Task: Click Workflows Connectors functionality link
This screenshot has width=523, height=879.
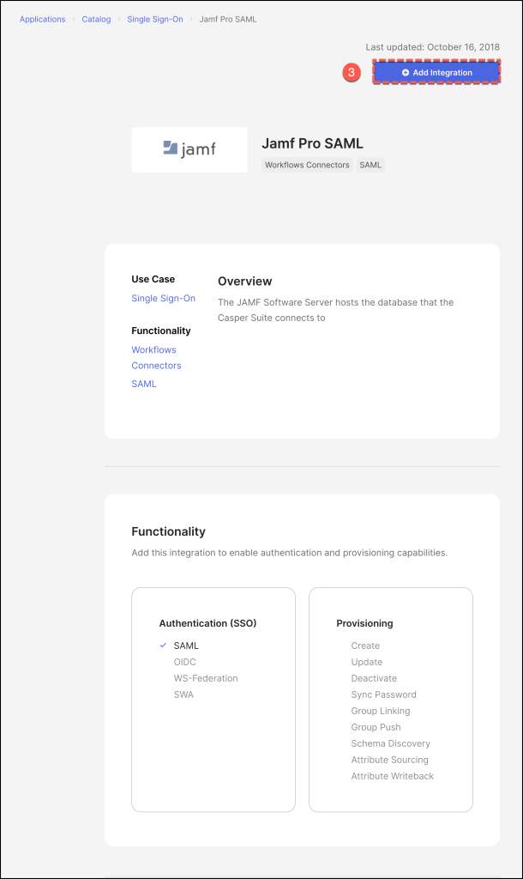Action: pyautogui.click(x=155, y=357)
